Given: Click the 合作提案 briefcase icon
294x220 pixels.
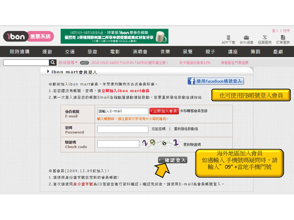Looking at the screenshot, I should click(246, 39).
